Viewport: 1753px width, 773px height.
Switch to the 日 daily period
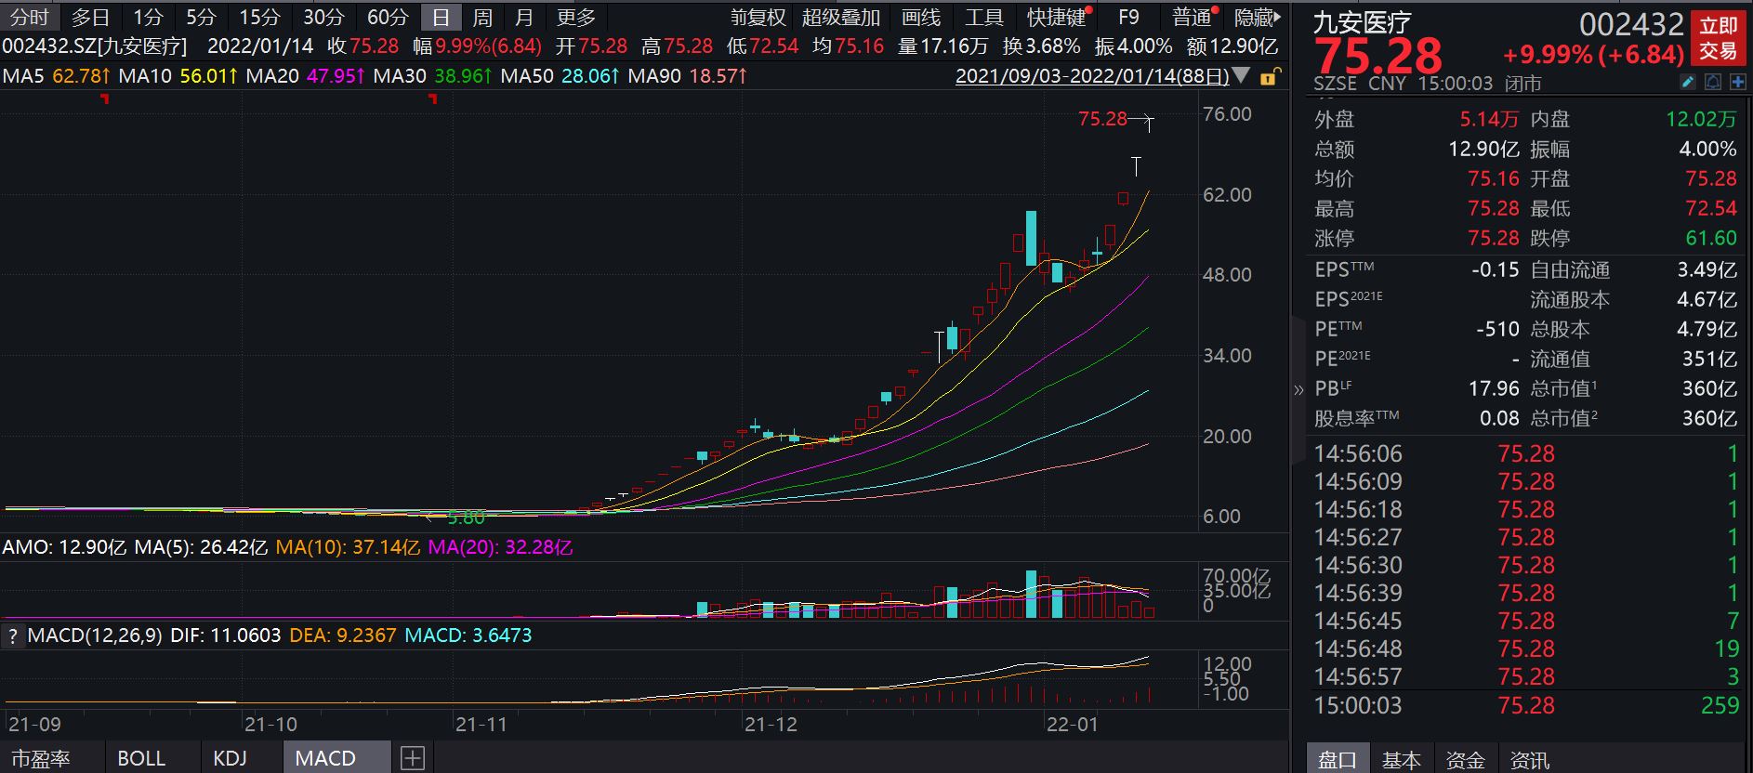pos(441,18)
